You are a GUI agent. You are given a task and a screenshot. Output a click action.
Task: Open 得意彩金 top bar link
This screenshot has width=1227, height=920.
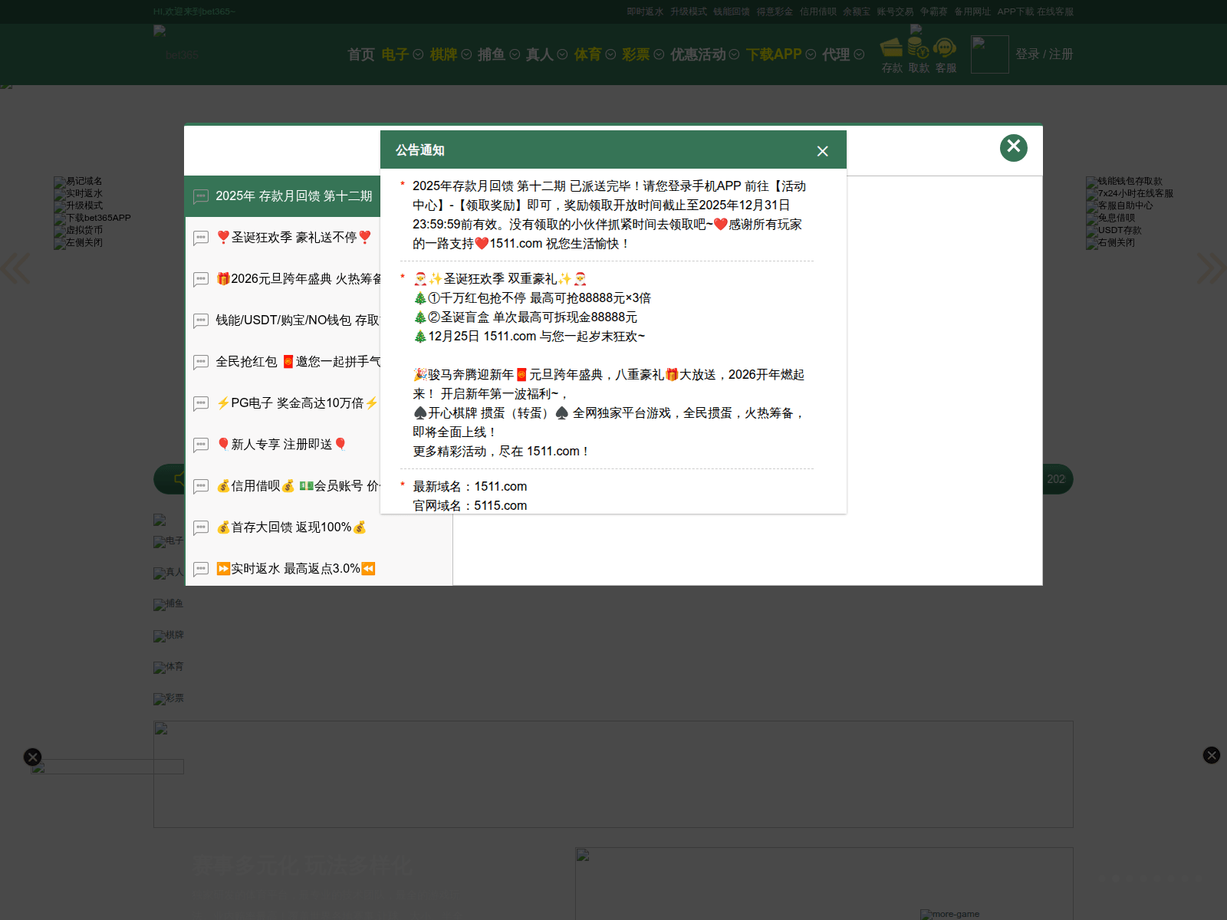[775, 11]
